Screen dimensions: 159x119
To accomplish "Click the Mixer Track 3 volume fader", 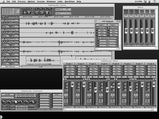I will coord(96,90).
